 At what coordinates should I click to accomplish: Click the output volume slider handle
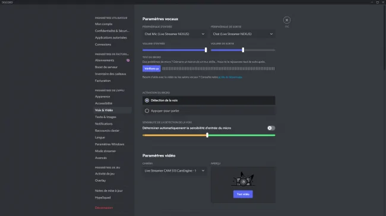click(243, 50)
